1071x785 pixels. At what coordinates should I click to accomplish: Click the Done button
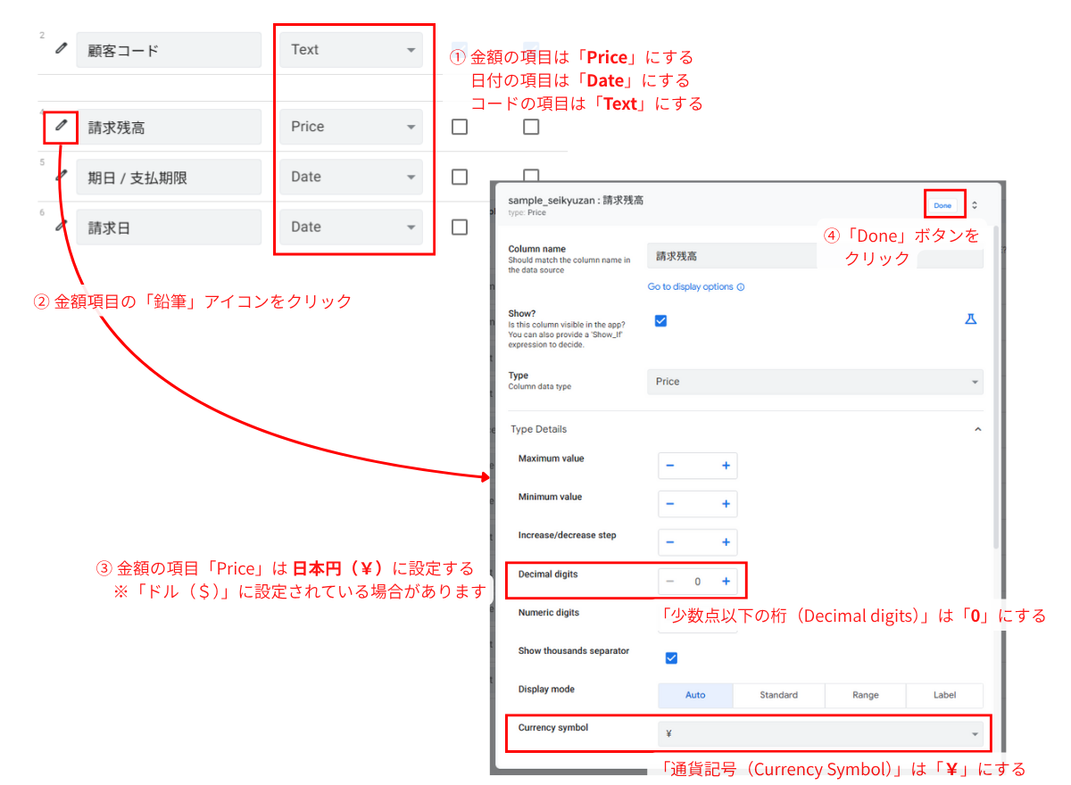[943, 204]
